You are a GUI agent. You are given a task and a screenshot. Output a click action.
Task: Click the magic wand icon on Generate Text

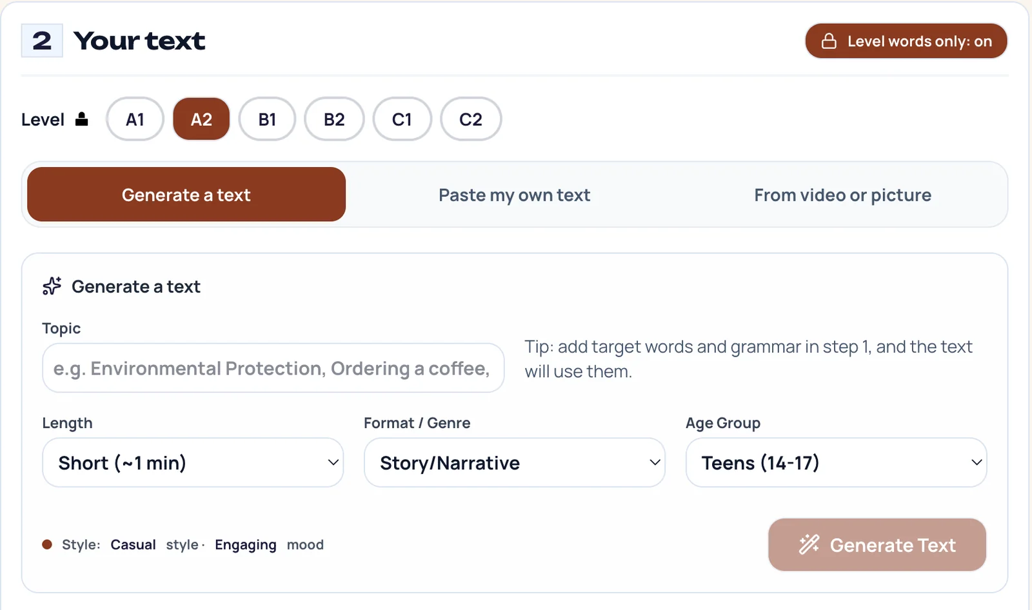[809, 545]
